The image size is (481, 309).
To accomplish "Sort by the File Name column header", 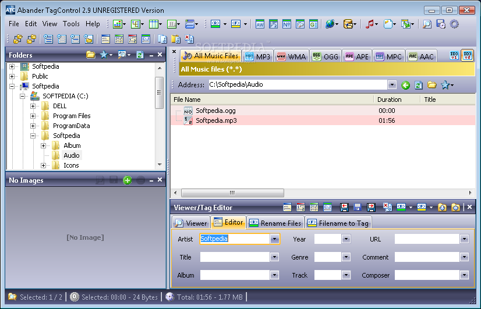I will [x=187, y=100].
